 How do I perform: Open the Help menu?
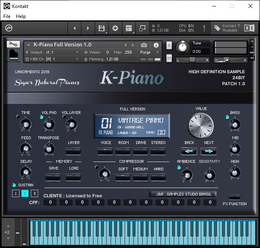tap(21, 16)
